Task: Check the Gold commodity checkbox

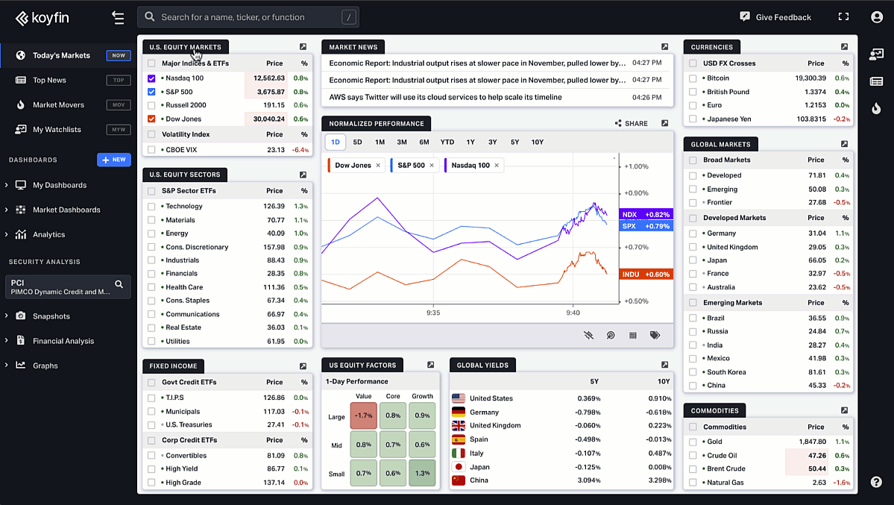Action: pos(693,442)
